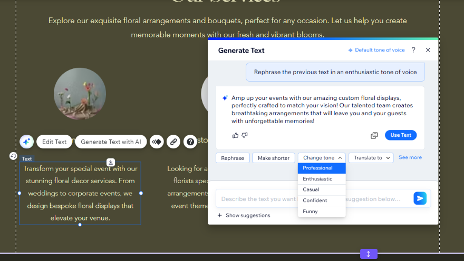Click the AI sparkle icon in text toolbar
This screenshot has width=464, height=261.
coord(27,142)
